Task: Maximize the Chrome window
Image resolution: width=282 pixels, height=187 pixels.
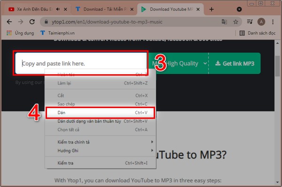Action: pyautogui.click(x=260, y=3)
